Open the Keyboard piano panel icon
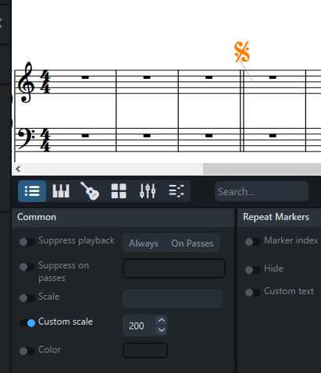 coord(61,191)
